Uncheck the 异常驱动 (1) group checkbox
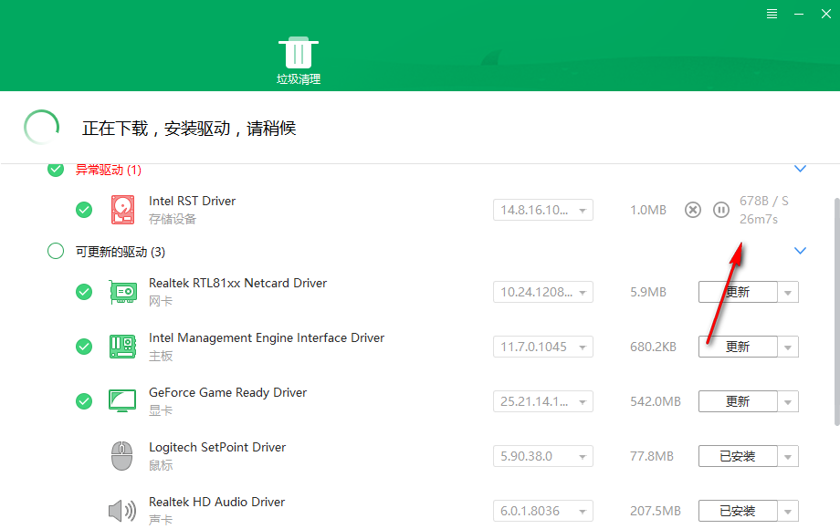Screen dimensions: 840x529 point(56,170)
